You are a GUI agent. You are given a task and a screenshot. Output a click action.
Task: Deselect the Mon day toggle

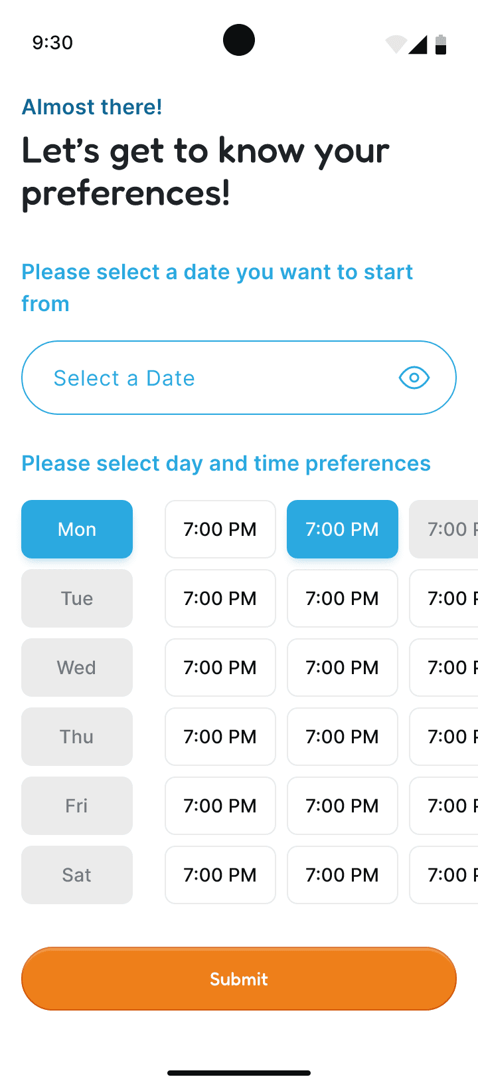click(x=77, y=529)
